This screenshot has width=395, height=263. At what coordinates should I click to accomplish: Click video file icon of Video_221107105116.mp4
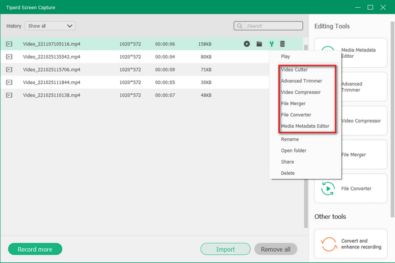(9, 44)
